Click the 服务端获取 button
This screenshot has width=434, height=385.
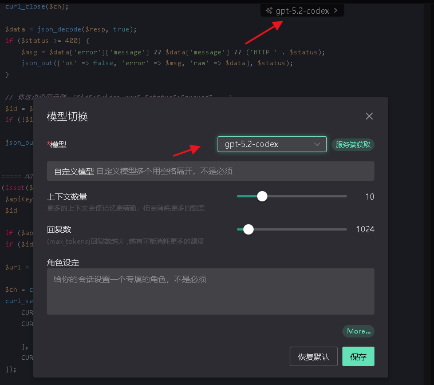point(353,145)
